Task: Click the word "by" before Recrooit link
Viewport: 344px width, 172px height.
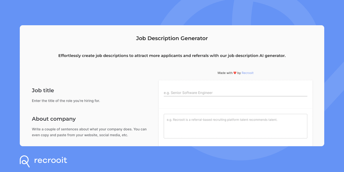Action: point(239,73)
